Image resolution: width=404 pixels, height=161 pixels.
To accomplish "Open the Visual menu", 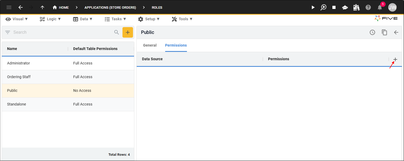I will (x=17, y=19).
